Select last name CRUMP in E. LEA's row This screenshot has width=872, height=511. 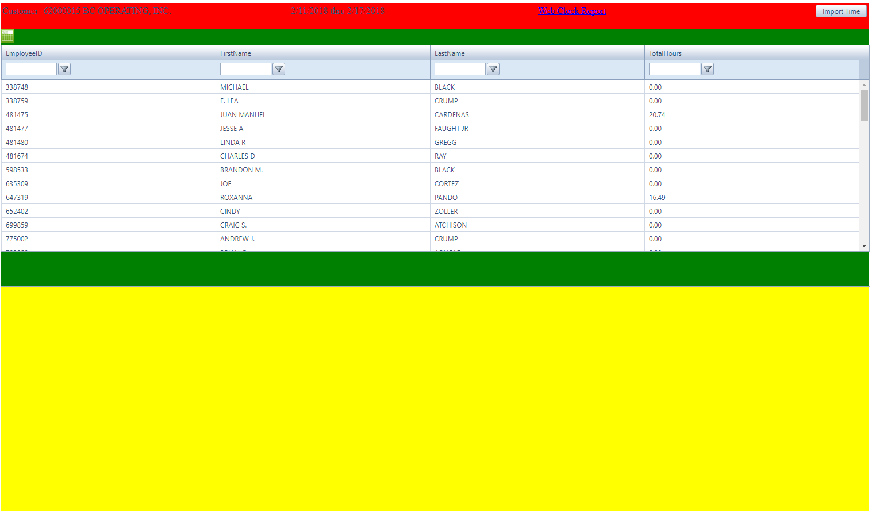point(446,101)
